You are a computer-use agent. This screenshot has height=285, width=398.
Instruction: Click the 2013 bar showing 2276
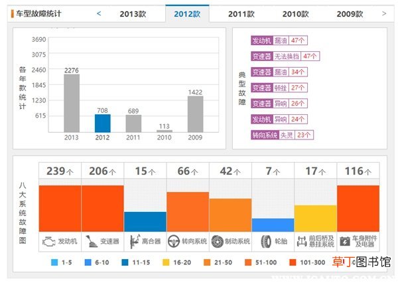pos(72,103)
